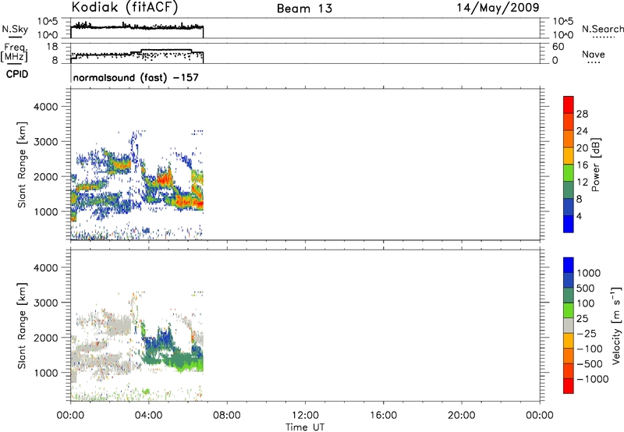Click the "-25" label on velocity colorbar
The width and height of the screenshot is (624, 432).
586,333
